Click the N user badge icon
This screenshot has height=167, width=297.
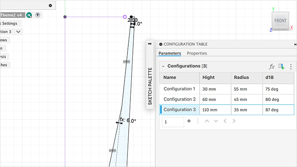pos(29,15)
